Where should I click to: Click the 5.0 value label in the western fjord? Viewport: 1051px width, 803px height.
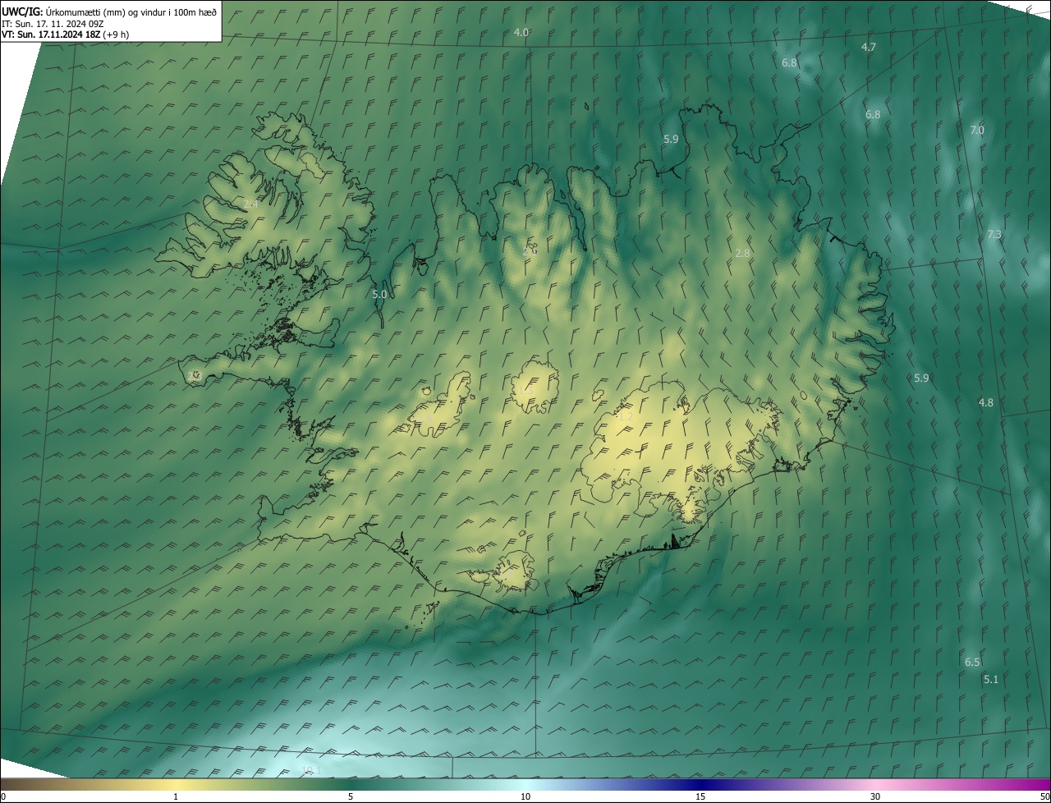[379, 294]
